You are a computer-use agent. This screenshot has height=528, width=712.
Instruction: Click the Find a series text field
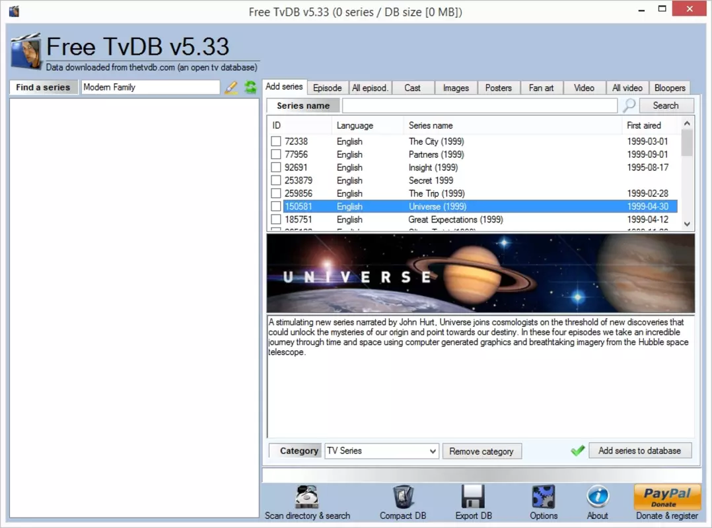click(151, 87)
